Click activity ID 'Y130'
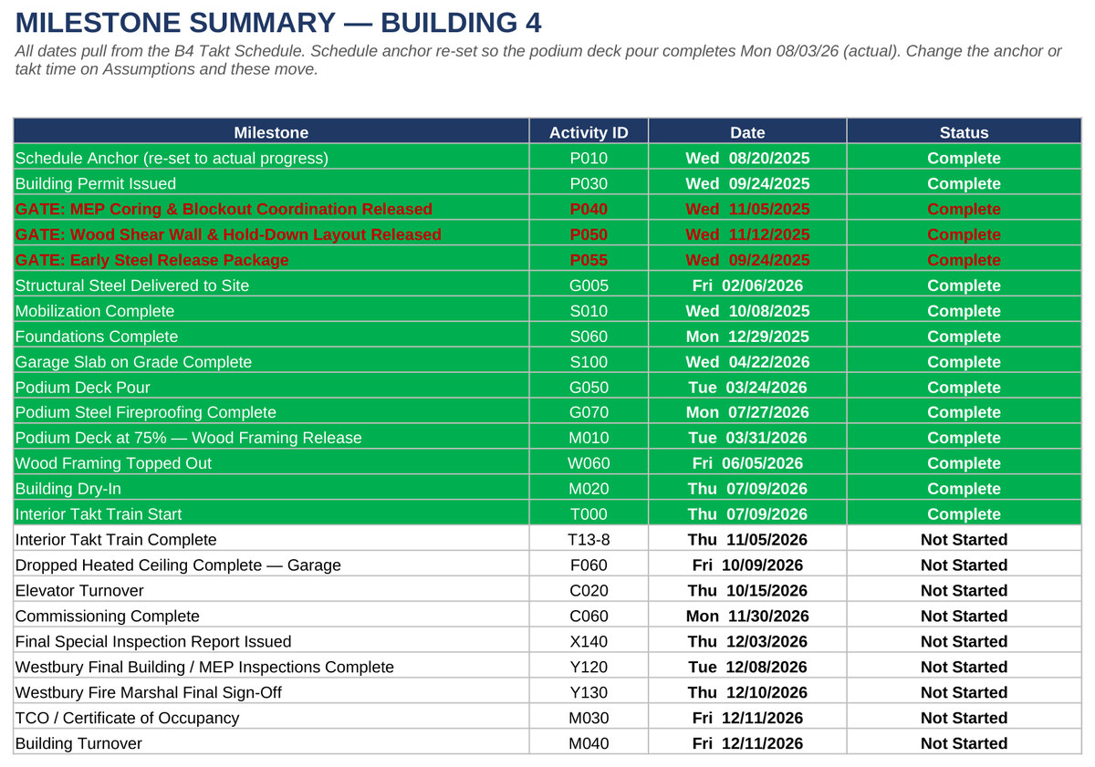 [589, 693]
